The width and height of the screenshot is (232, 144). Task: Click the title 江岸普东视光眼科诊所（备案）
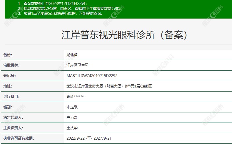point(124,35)
